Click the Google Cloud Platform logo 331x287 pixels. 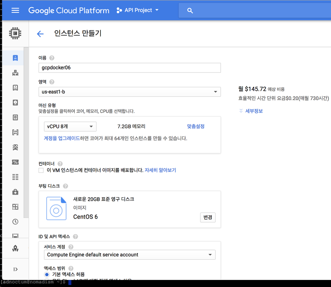coord(69,10)
